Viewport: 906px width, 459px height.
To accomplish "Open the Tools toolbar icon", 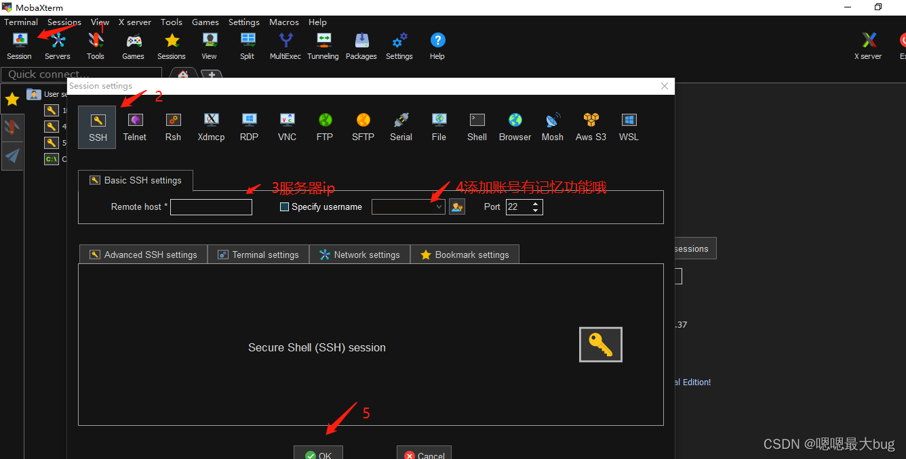I will (x=96, y=46).
